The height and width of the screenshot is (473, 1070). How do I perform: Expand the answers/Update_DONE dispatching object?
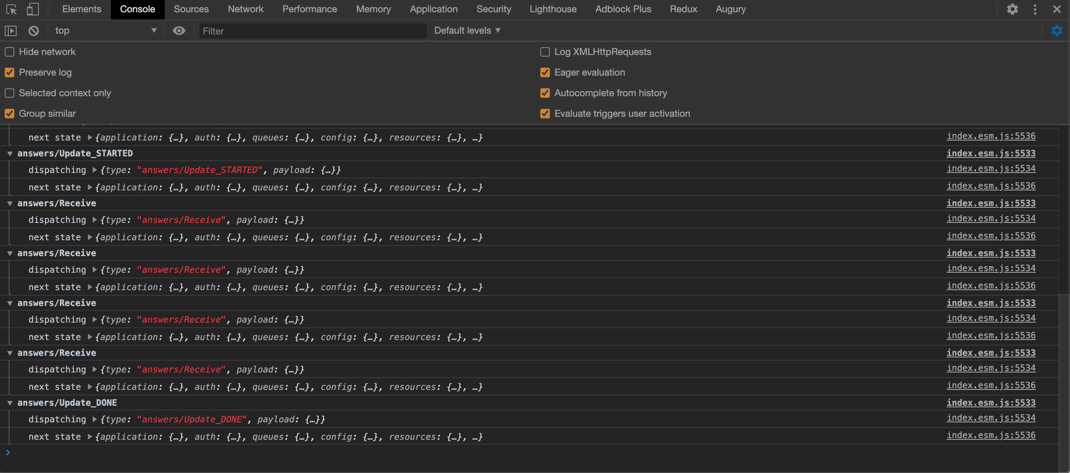pyautogui.click(x=95, y=420)
